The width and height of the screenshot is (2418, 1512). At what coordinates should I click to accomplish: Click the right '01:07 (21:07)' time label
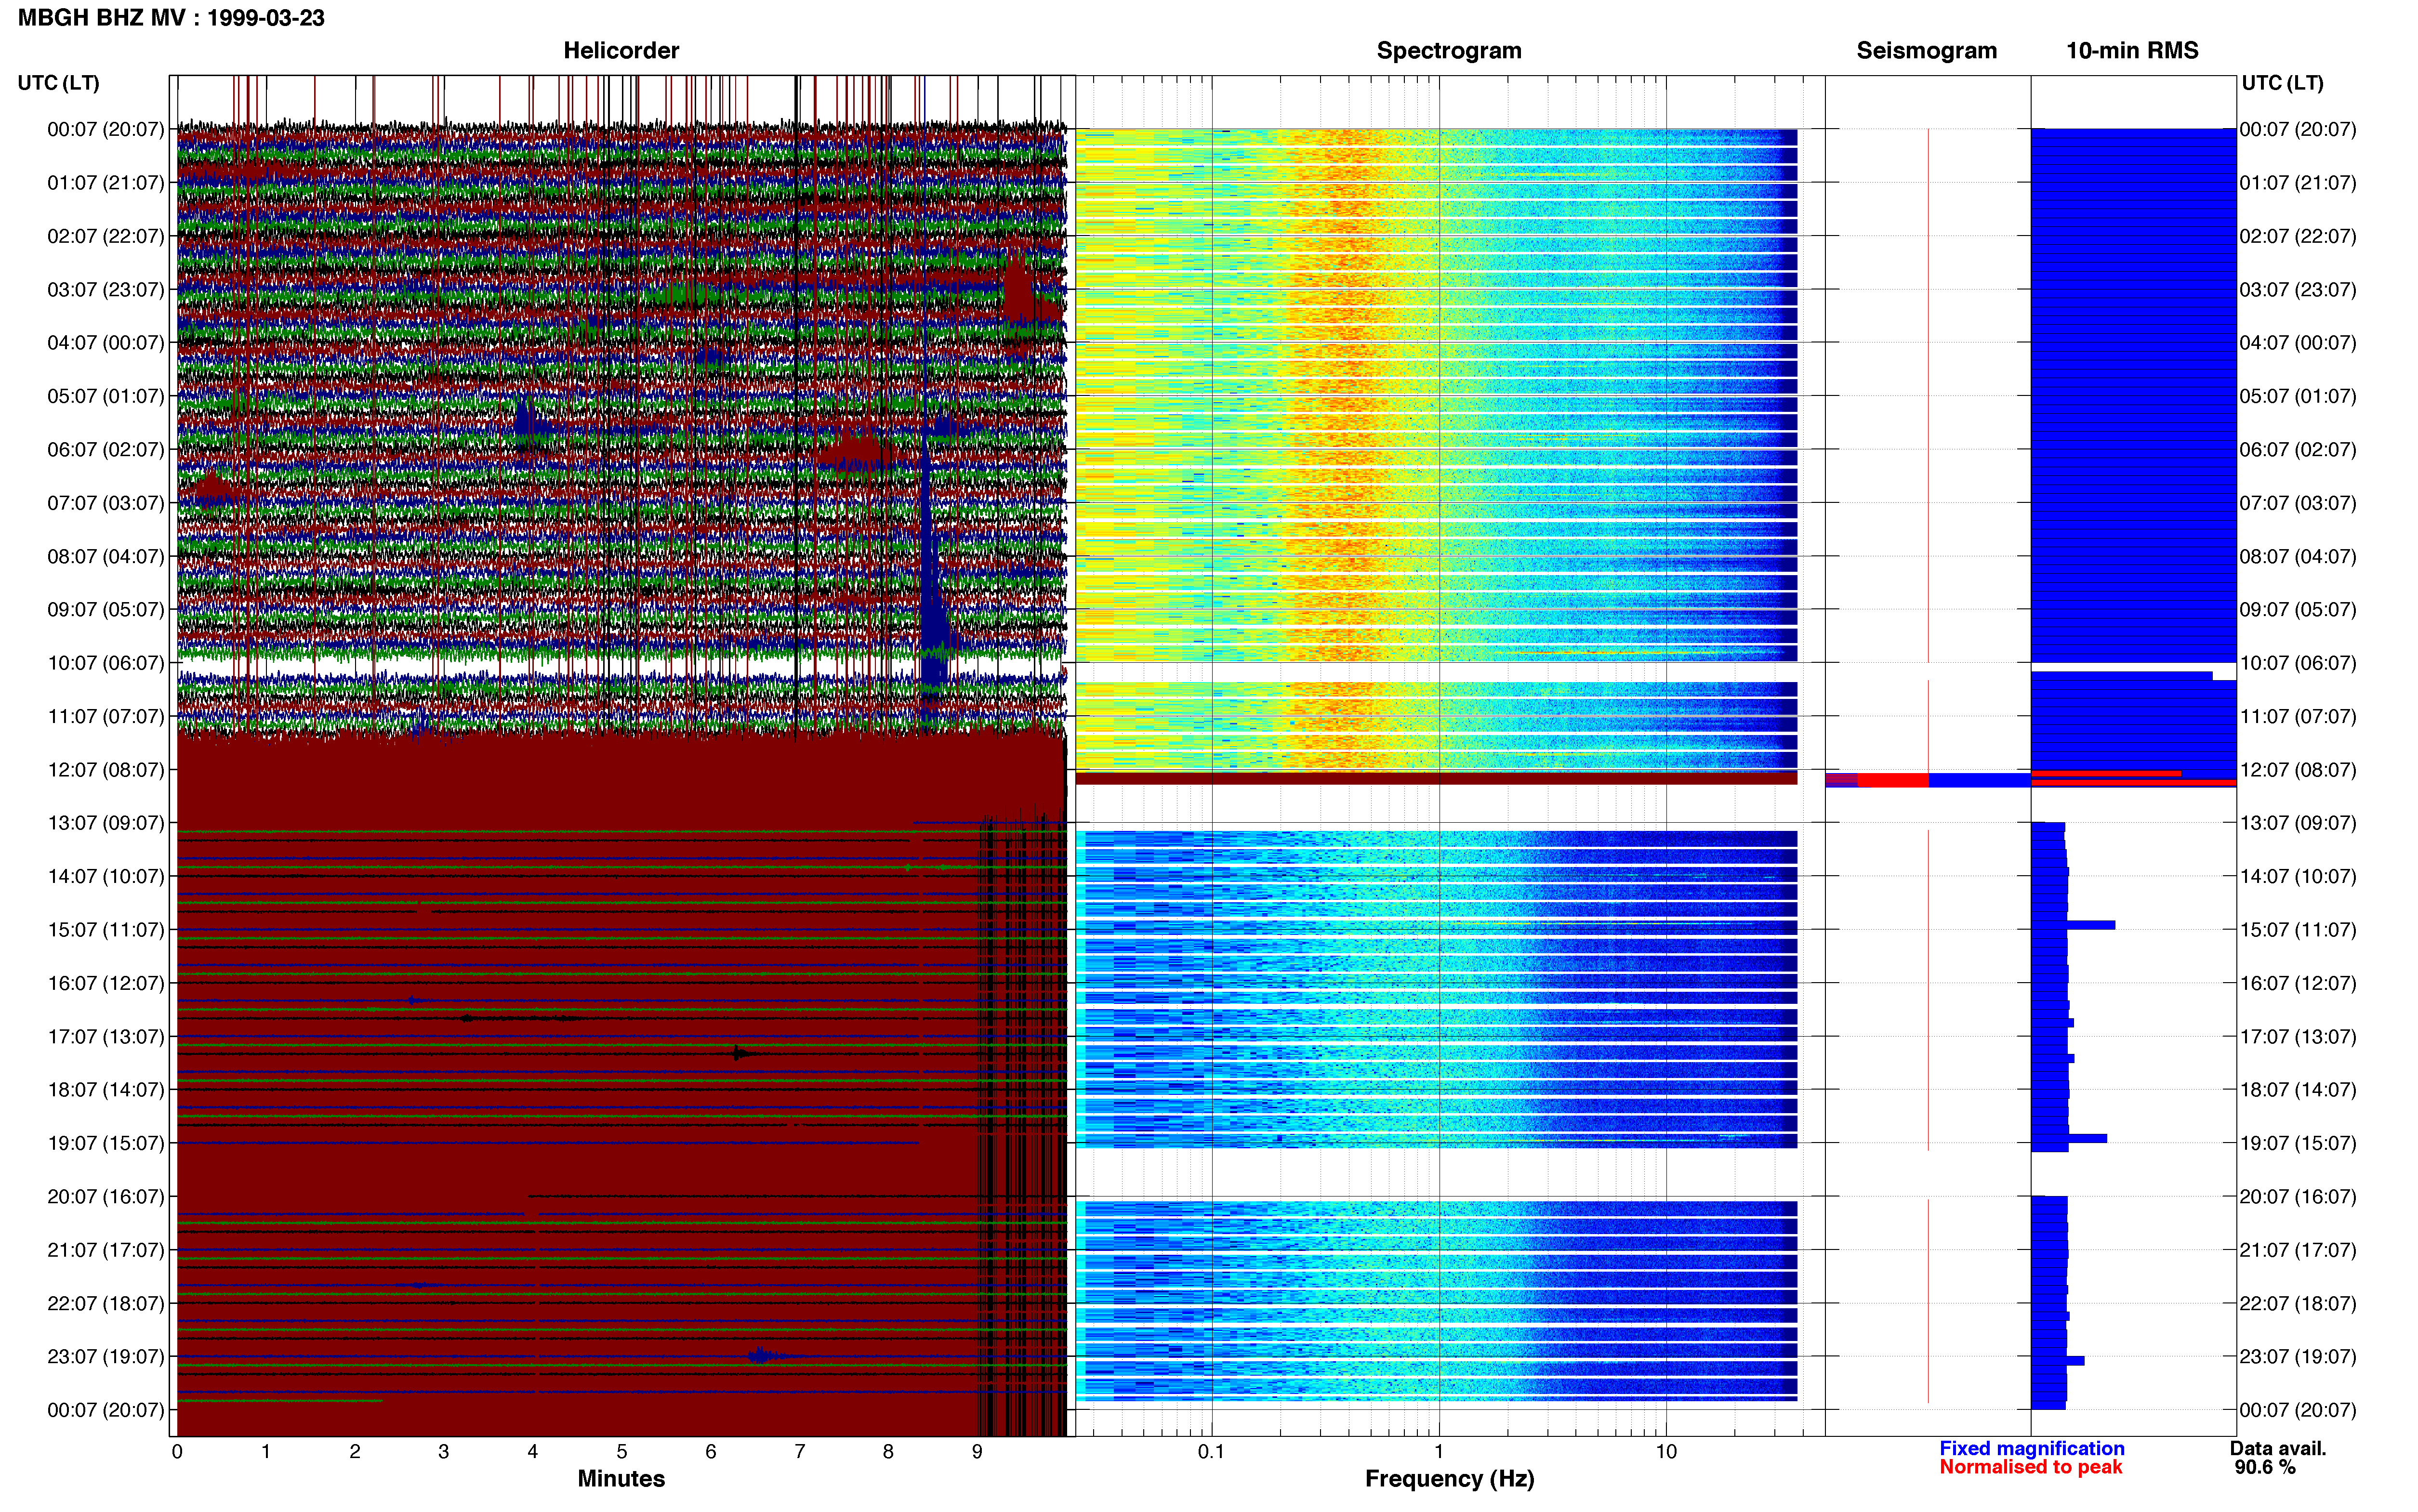point(2298,183)
